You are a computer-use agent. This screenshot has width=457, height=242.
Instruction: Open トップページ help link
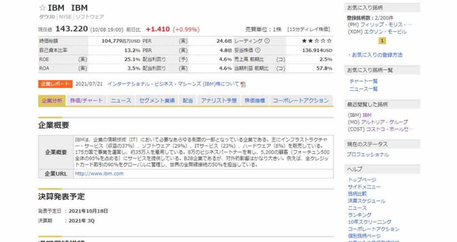[x=362, y=180]
